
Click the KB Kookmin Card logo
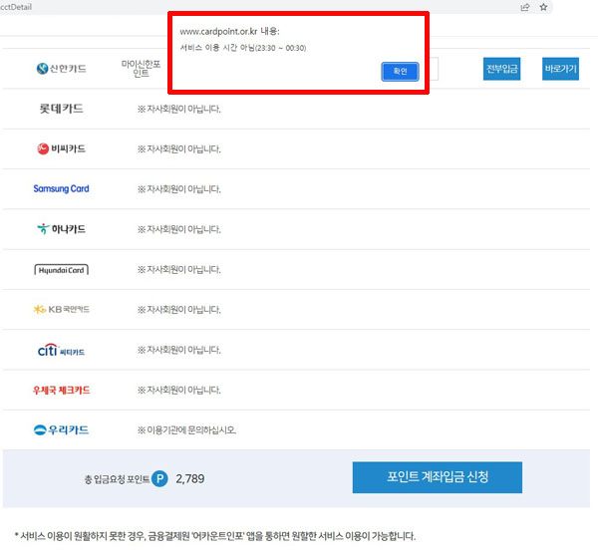click(62, 309)
